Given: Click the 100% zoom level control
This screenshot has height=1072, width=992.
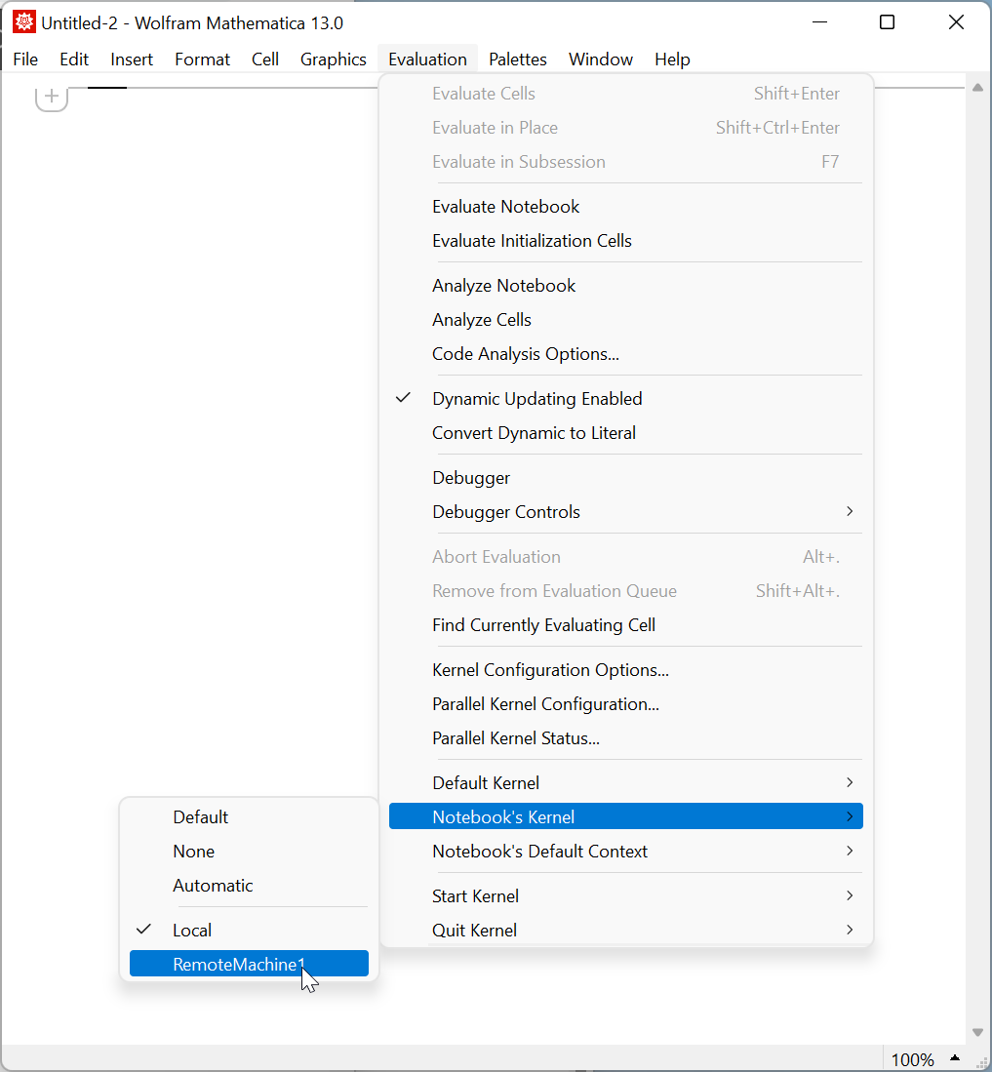Looking at the screenshot, I should click(x=912, y=1058).
